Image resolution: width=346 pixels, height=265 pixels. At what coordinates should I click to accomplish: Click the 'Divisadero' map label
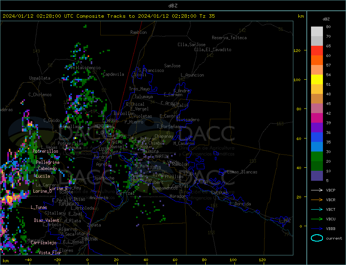188,120
